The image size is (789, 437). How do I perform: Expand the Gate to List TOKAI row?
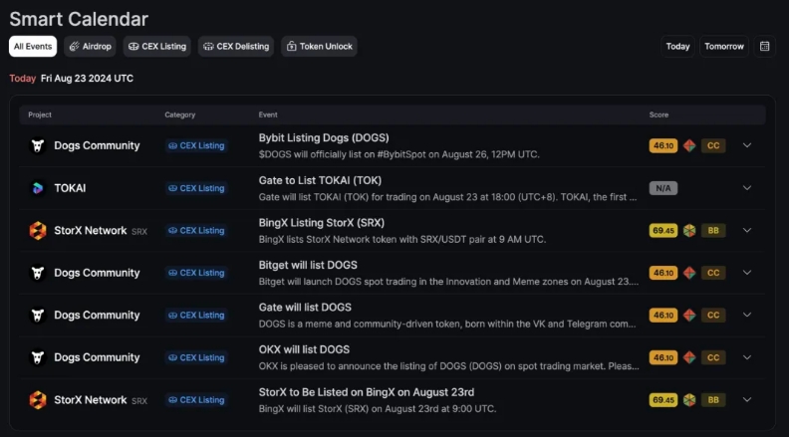[x=747, y=187]
